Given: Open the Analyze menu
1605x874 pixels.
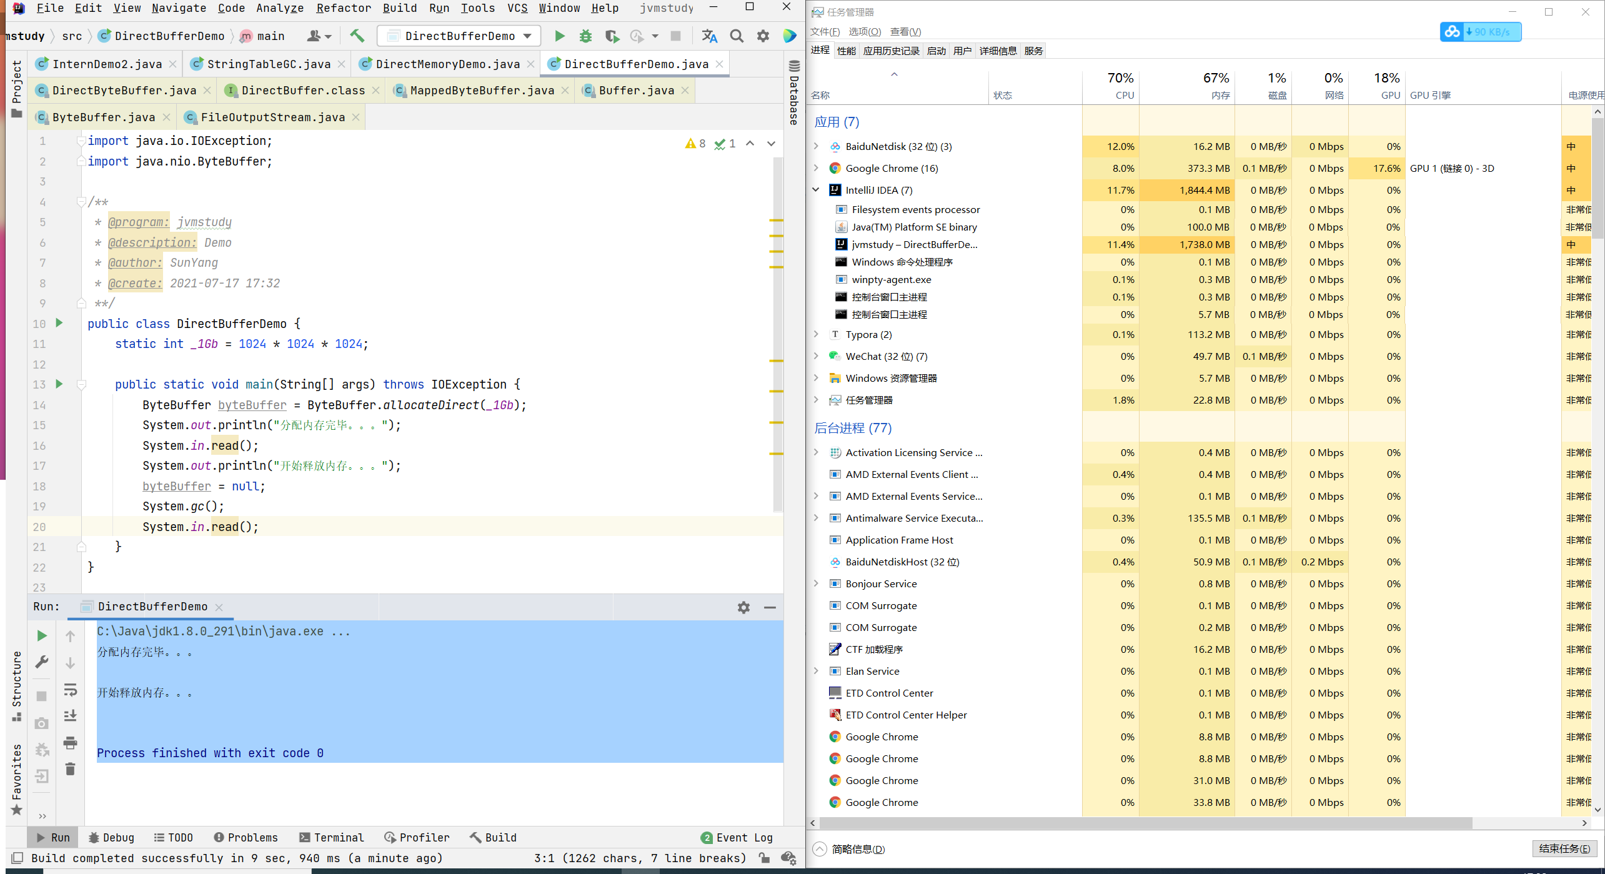Looking at the screenshot, I should coord(280,8).
